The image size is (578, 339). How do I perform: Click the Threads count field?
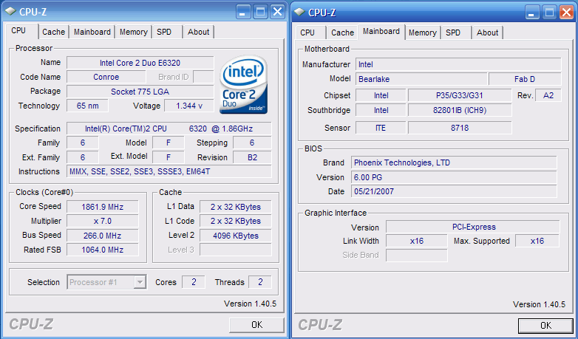point(260,282)
